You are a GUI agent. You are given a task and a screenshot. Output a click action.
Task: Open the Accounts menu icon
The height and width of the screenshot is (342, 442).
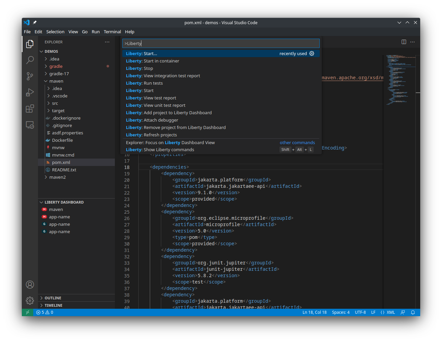30,285
